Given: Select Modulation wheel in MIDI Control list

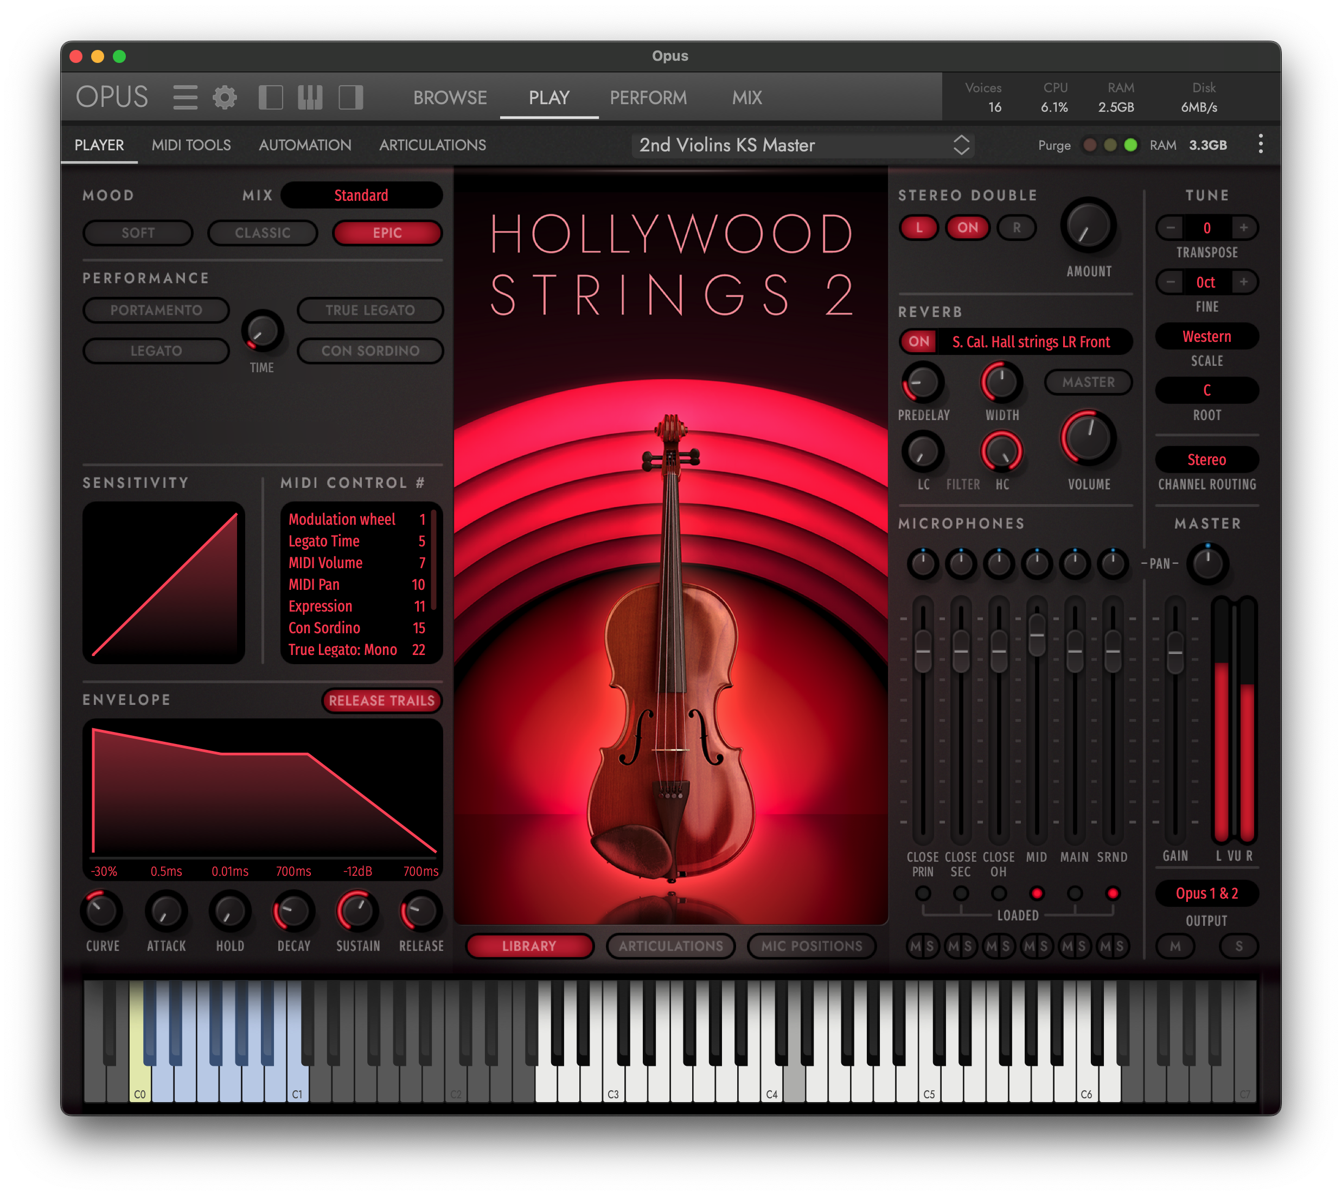Looking at the screenshot, I should click(357, 519).
